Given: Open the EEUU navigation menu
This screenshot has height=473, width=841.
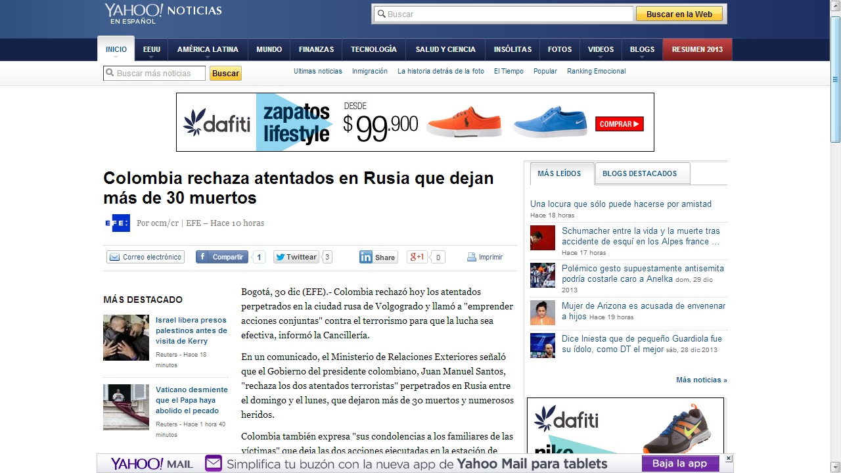Looking at the screenshot, I should 152,49.
